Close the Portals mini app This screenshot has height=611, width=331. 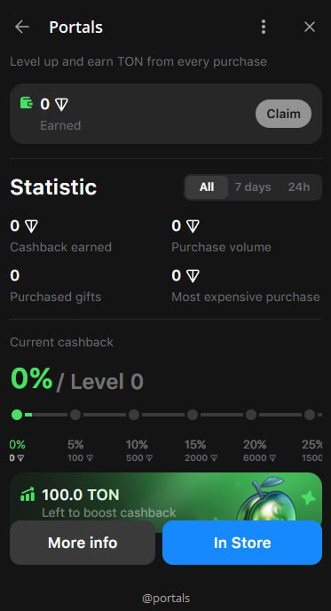coord(310,27)
